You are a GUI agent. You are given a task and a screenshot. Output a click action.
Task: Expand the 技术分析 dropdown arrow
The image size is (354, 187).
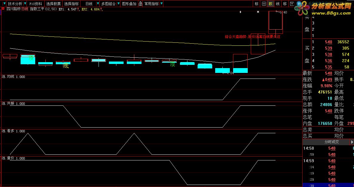pyautogui.click(x=25, y=4)
